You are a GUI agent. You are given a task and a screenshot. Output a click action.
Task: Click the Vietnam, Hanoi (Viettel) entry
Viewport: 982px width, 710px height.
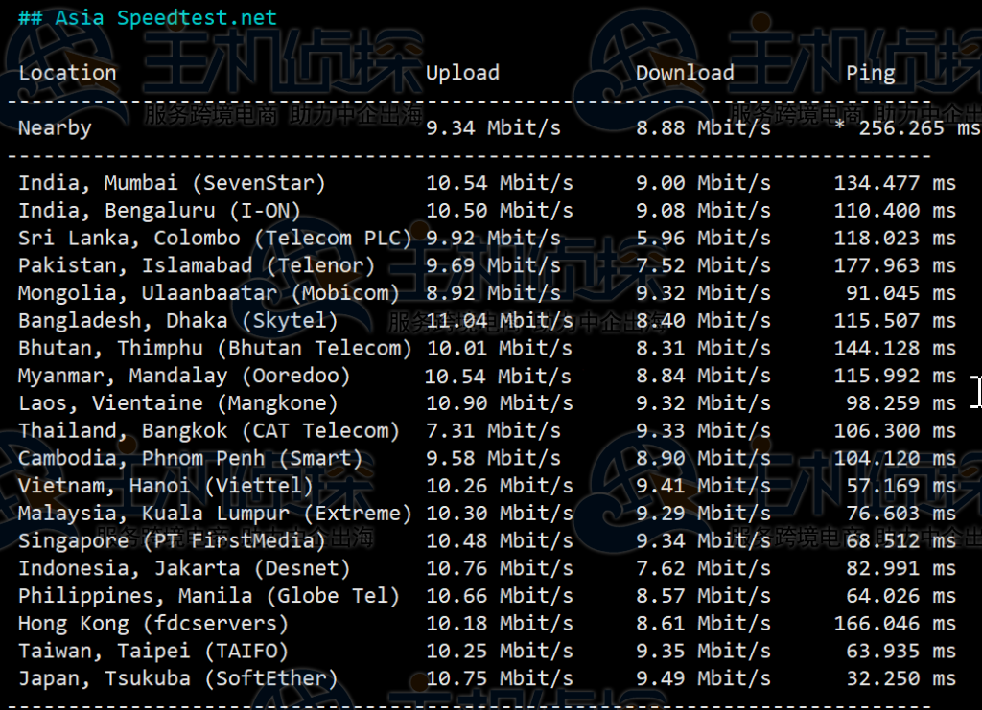point(166,486)
